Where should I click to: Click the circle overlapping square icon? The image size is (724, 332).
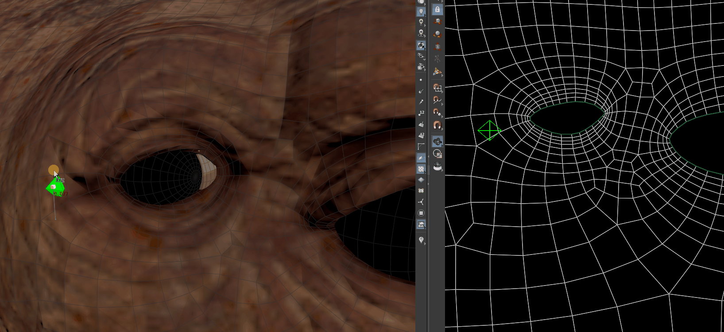[437, 154]
